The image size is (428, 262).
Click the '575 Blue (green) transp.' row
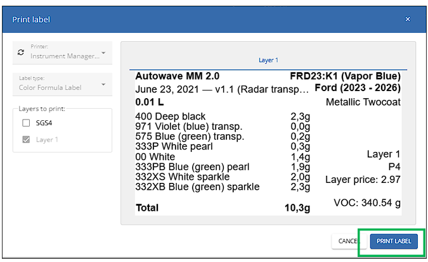coord(223,137)
